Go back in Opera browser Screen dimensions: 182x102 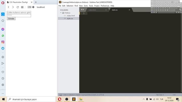[x=9, y=7]
